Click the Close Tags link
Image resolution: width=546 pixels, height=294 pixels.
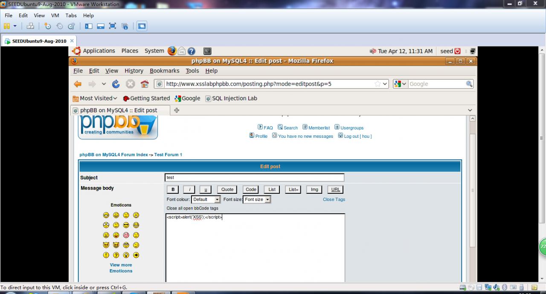[x=334, y=199]
